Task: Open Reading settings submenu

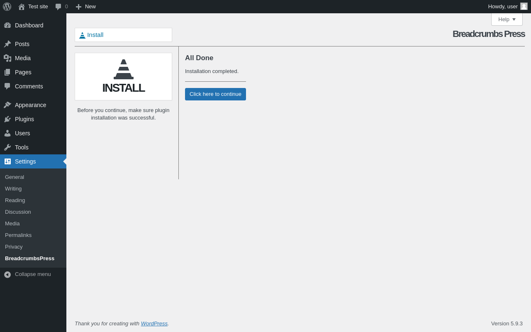Action: (x=15, y=200)
